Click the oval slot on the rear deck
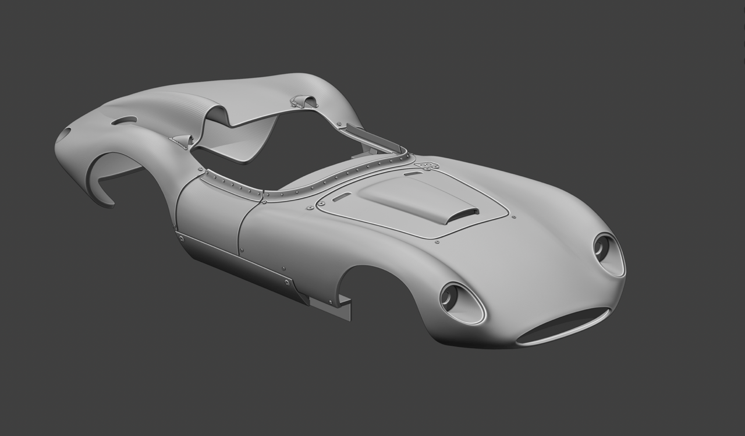 pyautogui.click(x=124, y=120)
